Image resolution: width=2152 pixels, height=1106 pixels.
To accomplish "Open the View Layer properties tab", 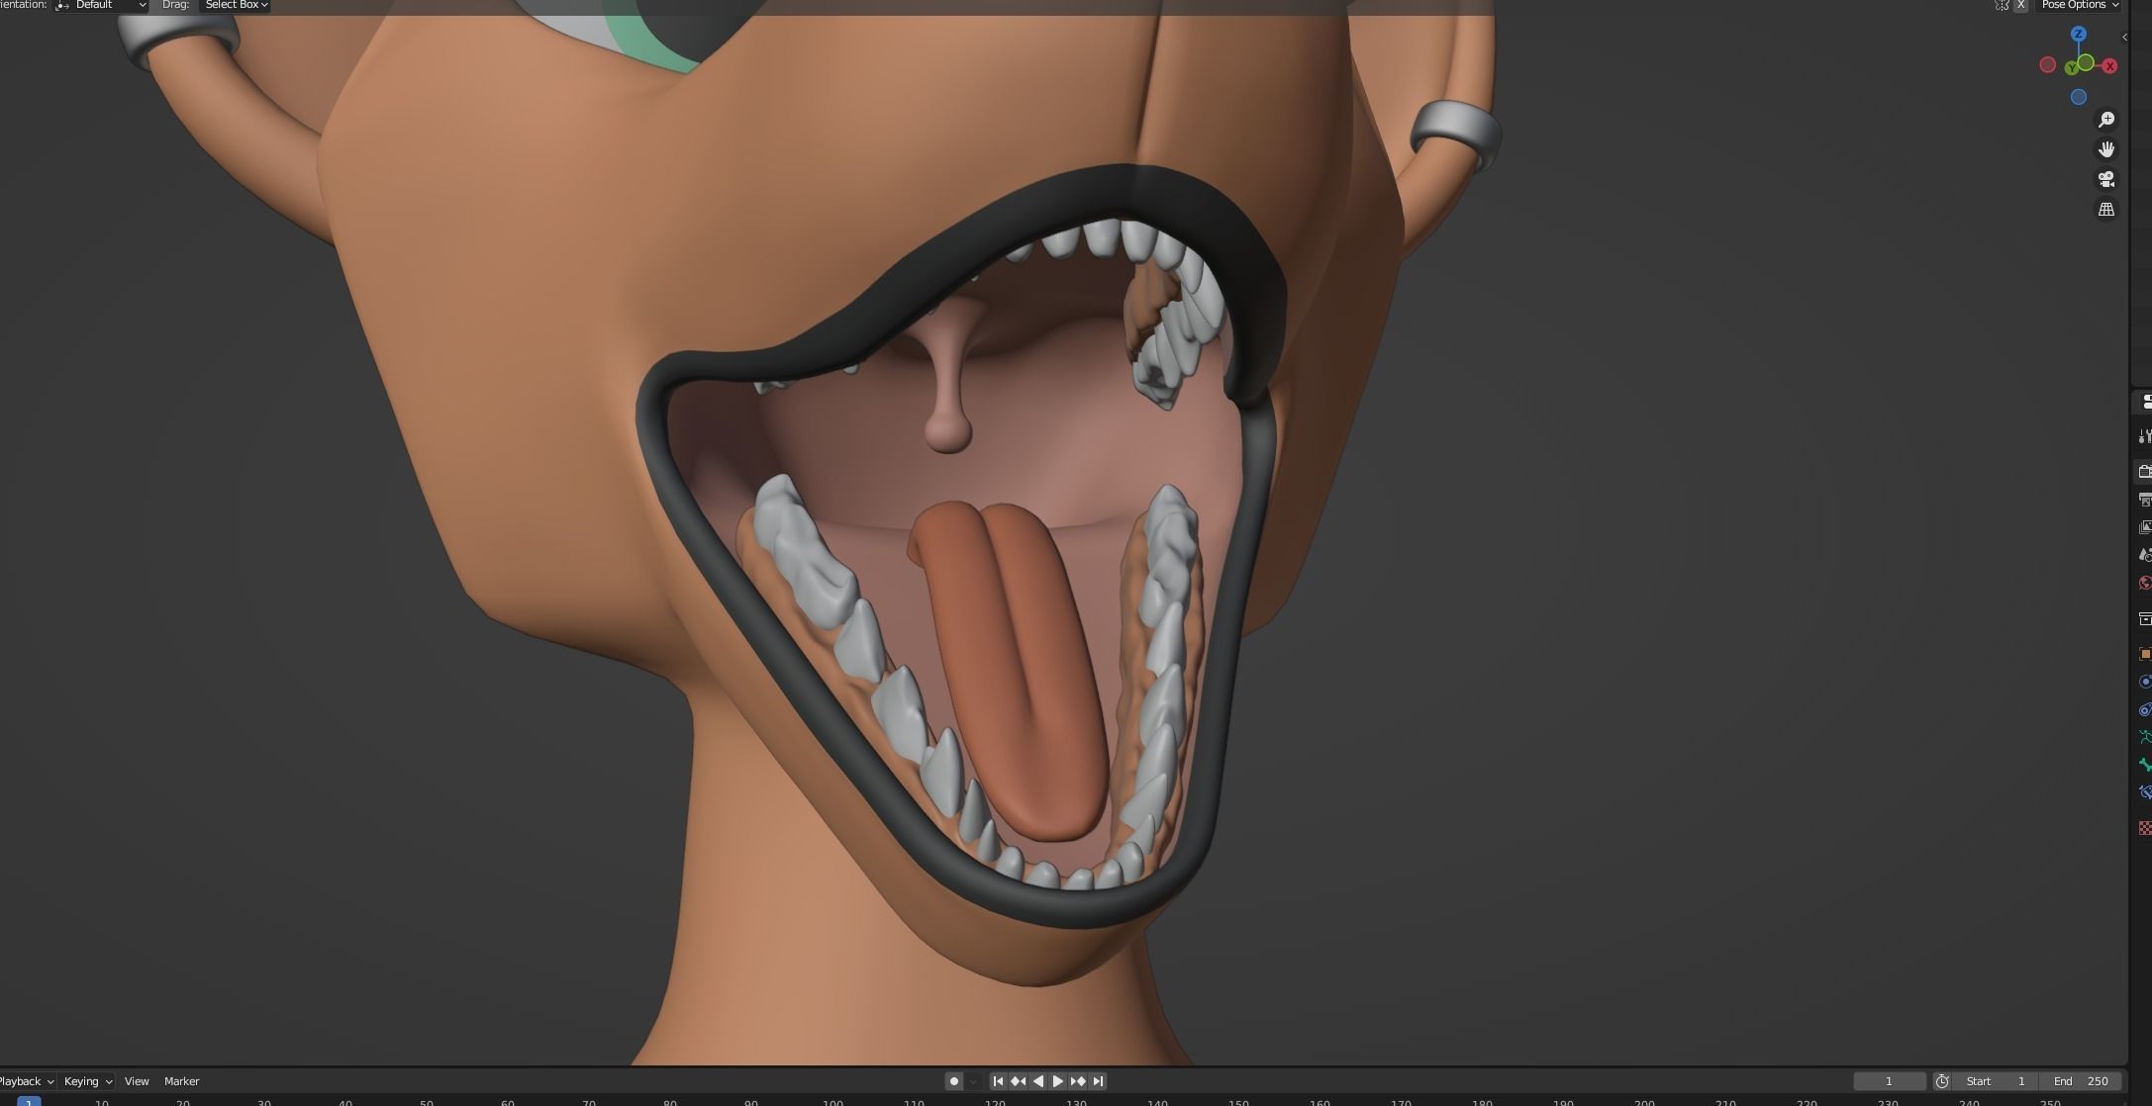I will tap(2144, 527).
